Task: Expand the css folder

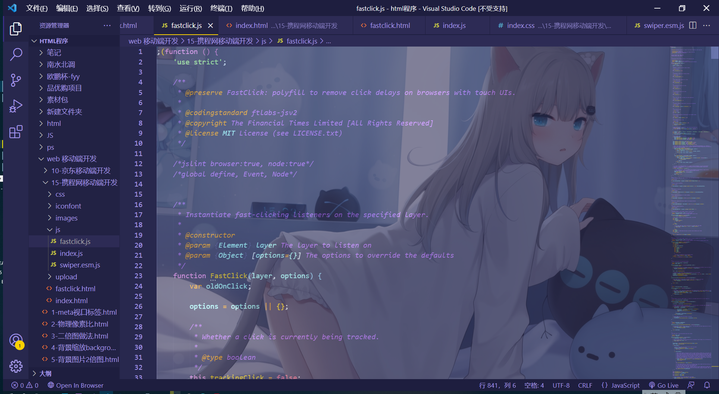Action: coord(60,194)
